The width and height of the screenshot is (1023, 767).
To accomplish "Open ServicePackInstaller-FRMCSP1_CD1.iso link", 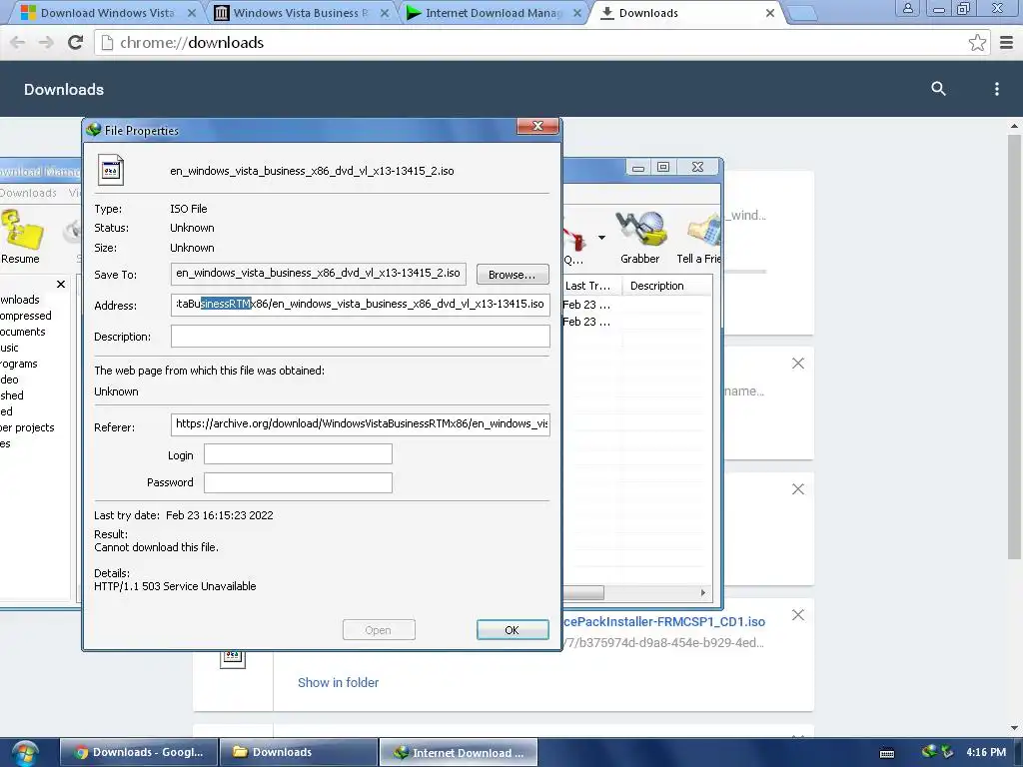I will coord(663,621).
